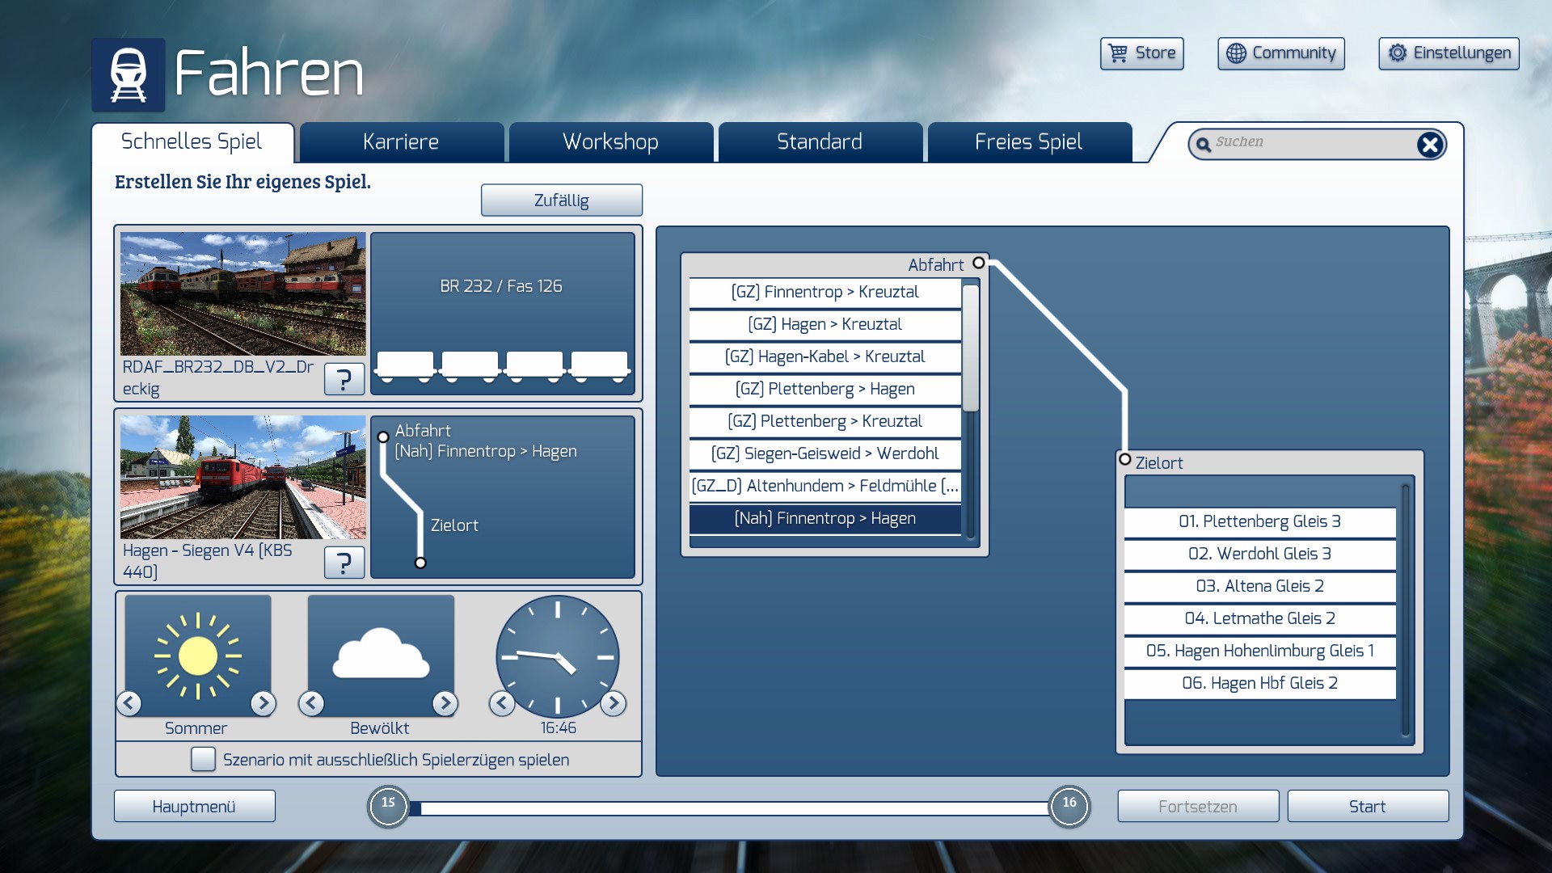The width and height of the screenshot is (1552, 873).
Task: Click previous weather arrow beside Bewölkt
Action: click(311, 703)
